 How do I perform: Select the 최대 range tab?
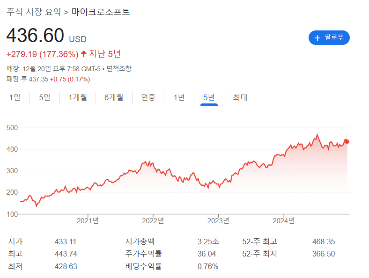coord(240,97)
